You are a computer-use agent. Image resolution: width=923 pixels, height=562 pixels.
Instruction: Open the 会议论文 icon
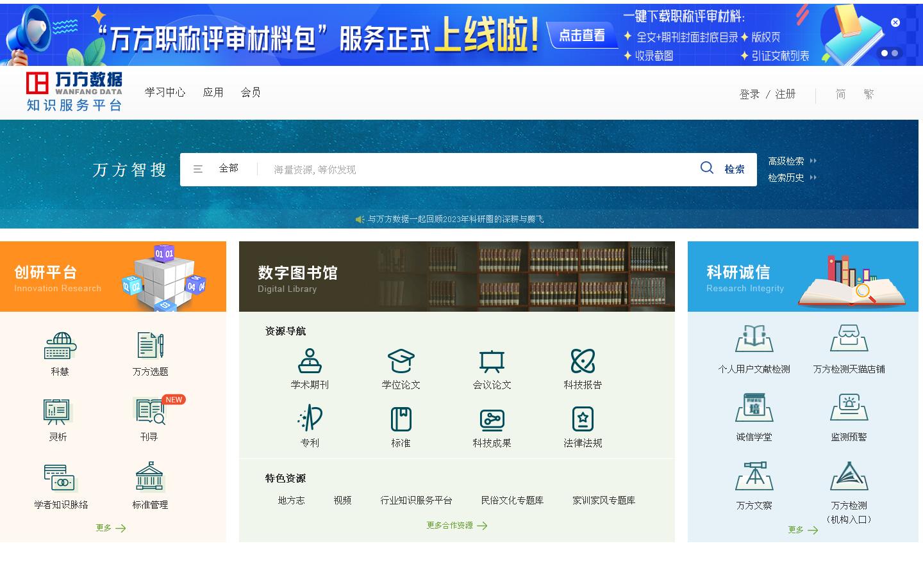click(492, 361)
